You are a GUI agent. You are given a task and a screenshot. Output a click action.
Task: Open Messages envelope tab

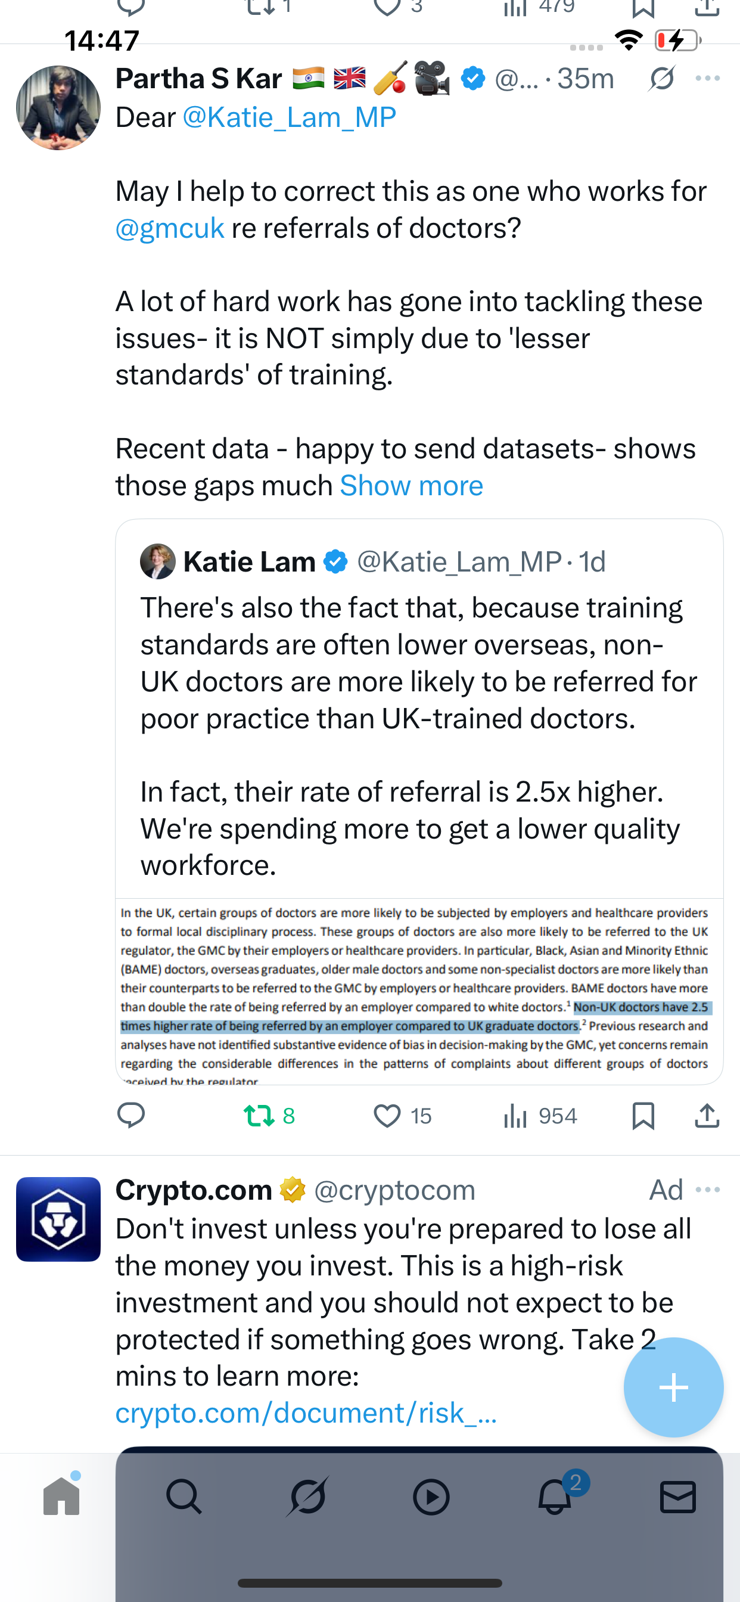click(x=678, y=1497)
